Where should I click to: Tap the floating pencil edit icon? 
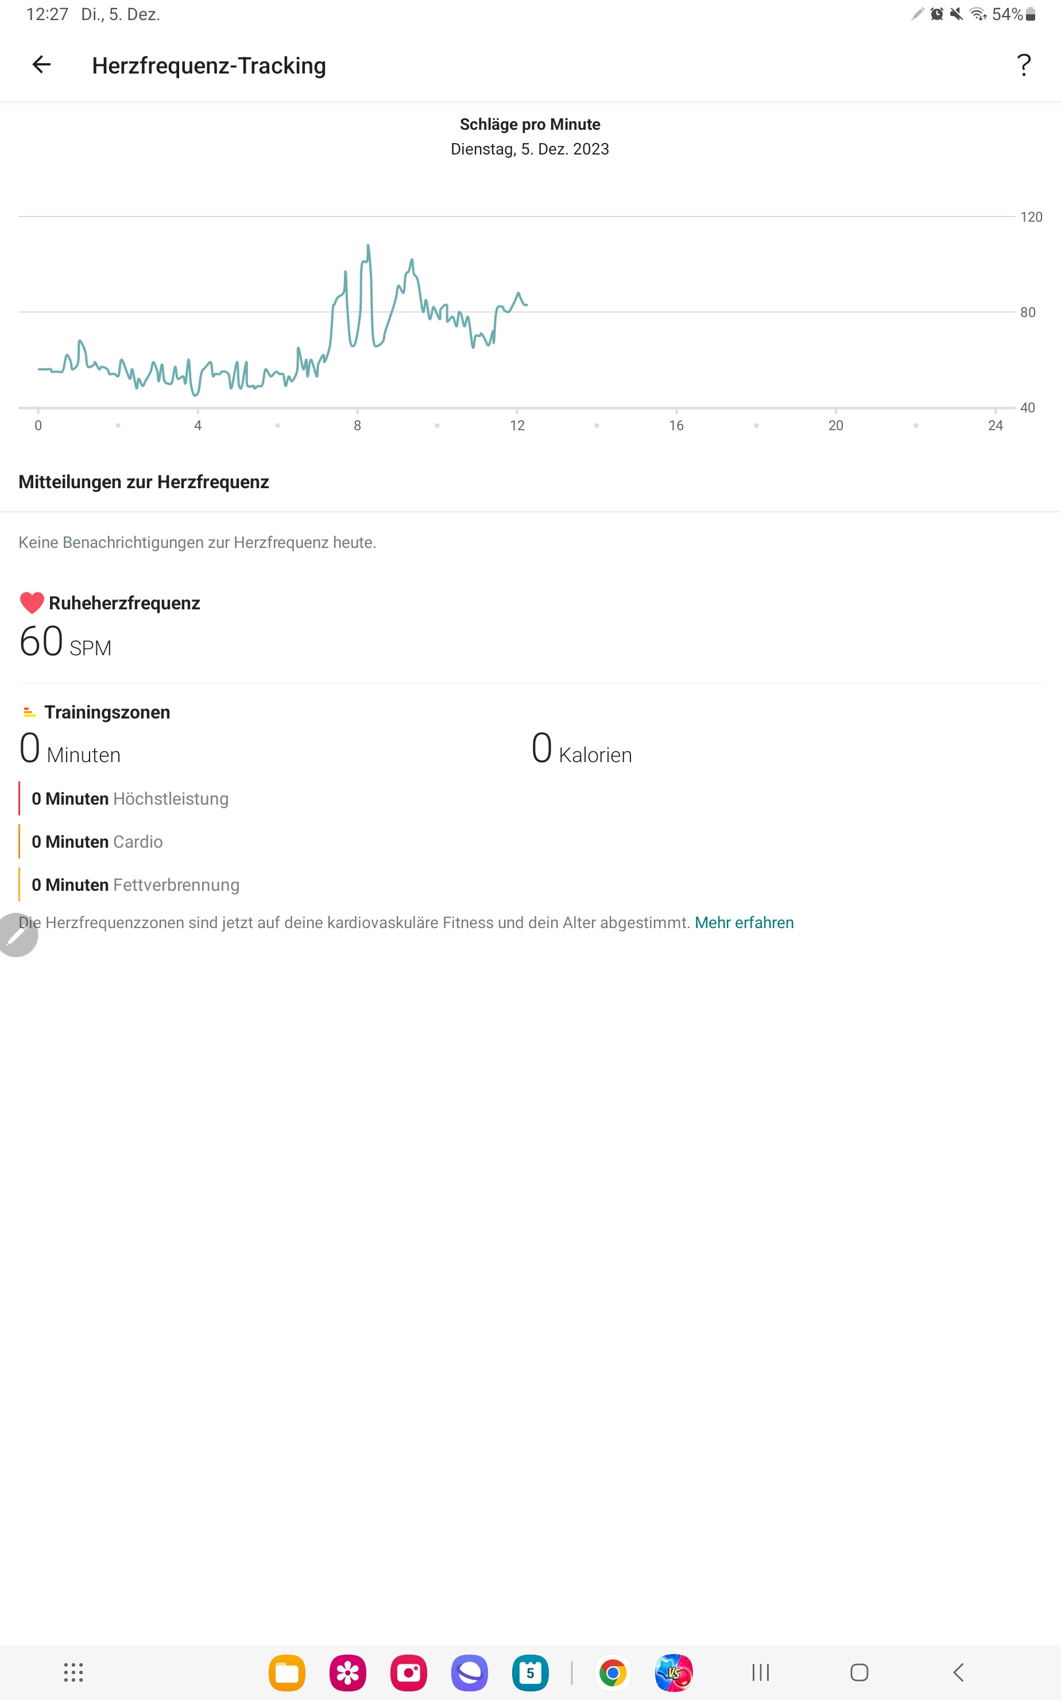(17, 934)
